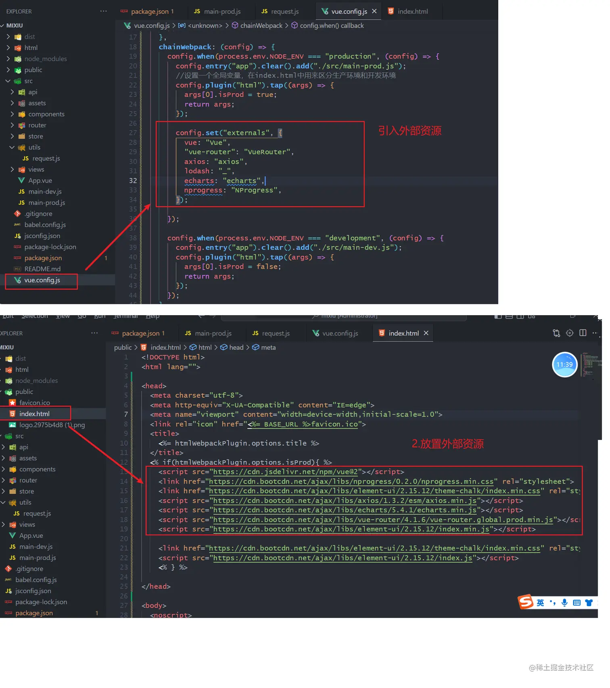Click .gitignore git icon in top explorer
This screenshot has height=688, width=610.
pyautogui.click(x=17, y=214)
